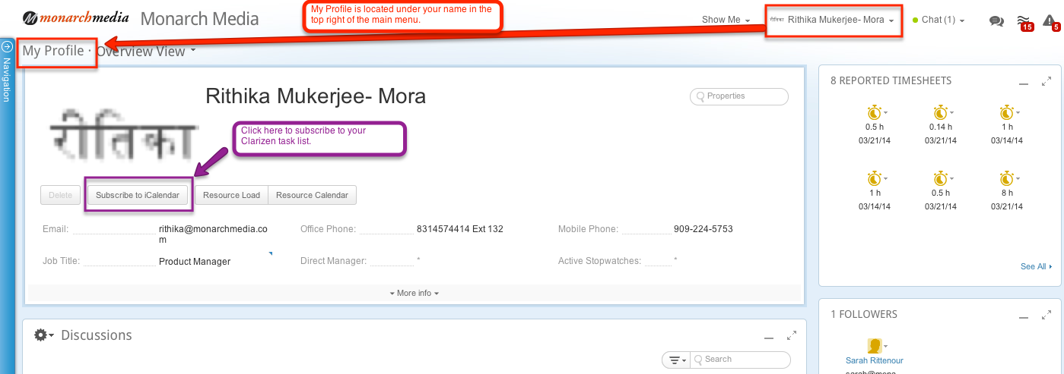Click the Direct Manager field value
1064x374 pixels.
418,261
